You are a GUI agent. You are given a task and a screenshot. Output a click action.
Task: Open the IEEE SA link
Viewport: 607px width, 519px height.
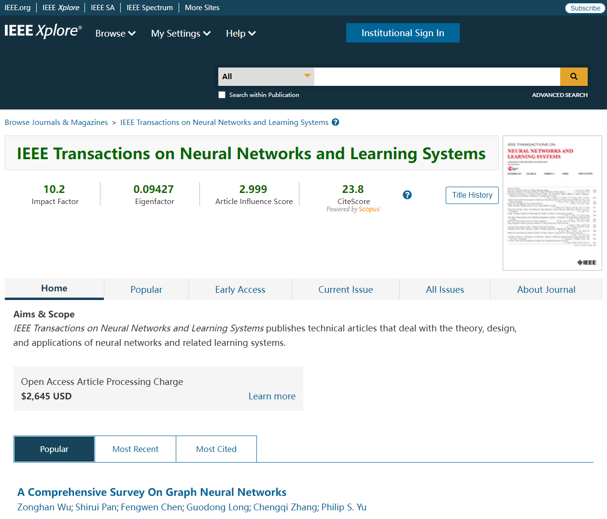(x=103, y=8)
